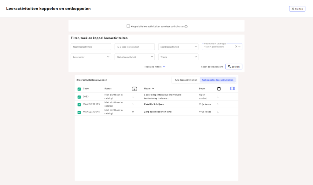This screenshot has width=313, height=185.
Task: Click the calendar icon column header
Action: (219, 89)
